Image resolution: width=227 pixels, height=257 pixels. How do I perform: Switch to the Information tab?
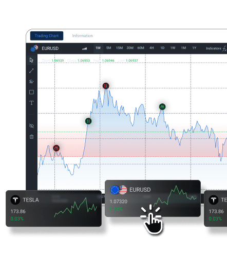coord(82,36)
